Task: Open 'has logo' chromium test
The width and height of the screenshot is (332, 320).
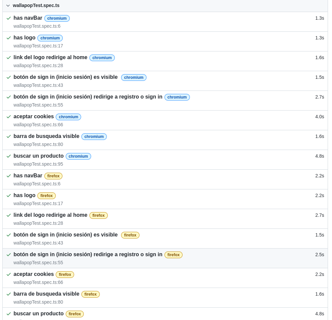Action: (24, 38)
